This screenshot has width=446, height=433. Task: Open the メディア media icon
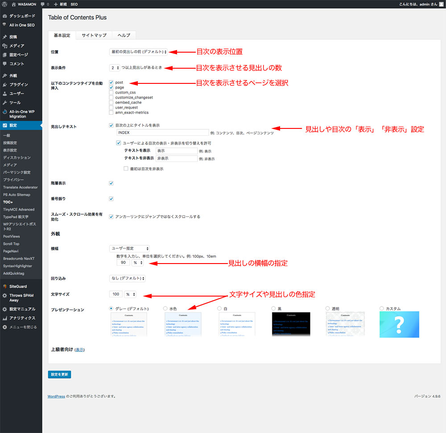(4, 46)
